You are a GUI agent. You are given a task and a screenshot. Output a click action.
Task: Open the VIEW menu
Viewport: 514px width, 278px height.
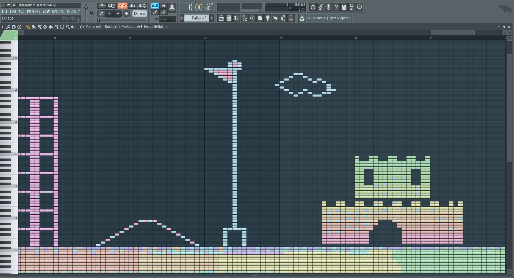tap(46, 11)
